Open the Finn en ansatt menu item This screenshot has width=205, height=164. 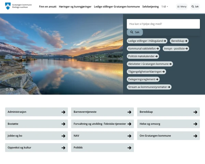click(47, 6)
